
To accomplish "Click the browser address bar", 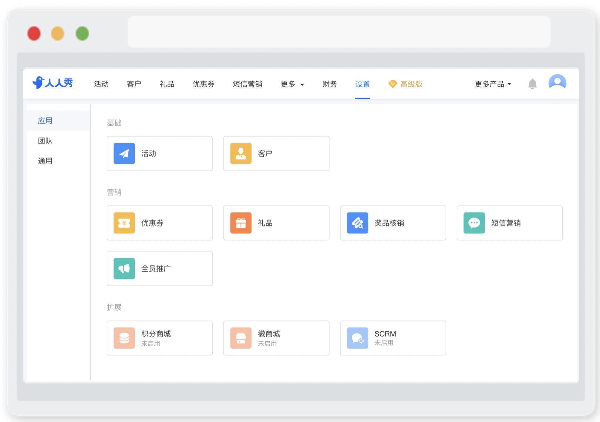I will pos(339,31).
